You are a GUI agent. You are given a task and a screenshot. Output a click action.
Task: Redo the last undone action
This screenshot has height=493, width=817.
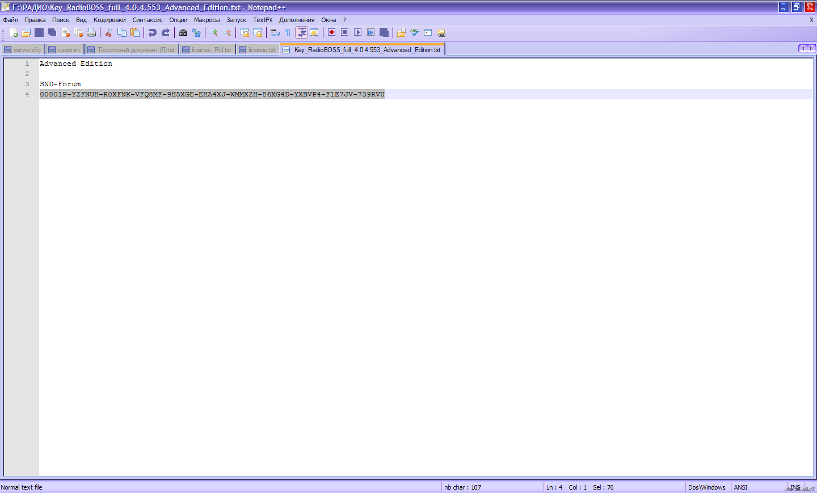tap(166, 33)
